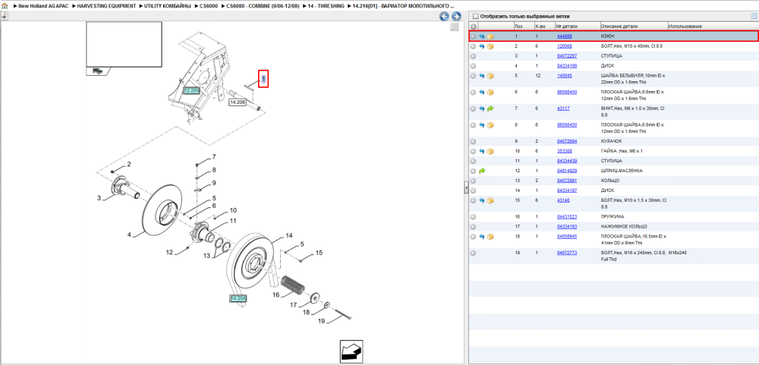The image size is (759, 365).
Task: Toggle selection circle for part 84431523
Action: tap(474, 217)
